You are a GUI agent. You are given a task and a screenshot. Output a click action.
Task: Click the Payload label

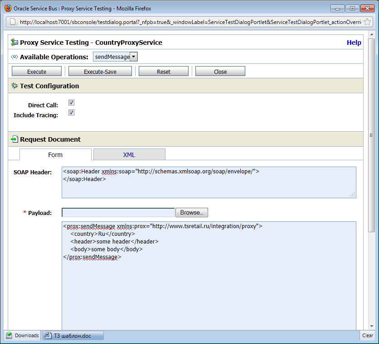tap(40, 213)
